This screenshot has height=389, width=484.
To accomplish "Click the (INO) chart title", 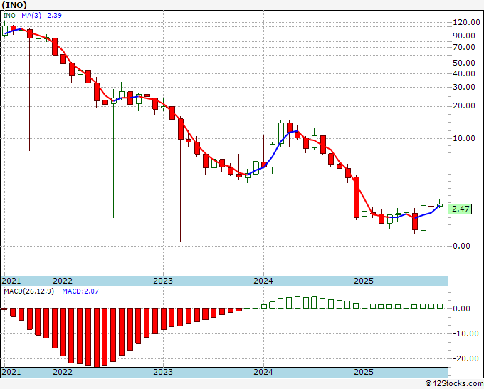I will [14, 5].
